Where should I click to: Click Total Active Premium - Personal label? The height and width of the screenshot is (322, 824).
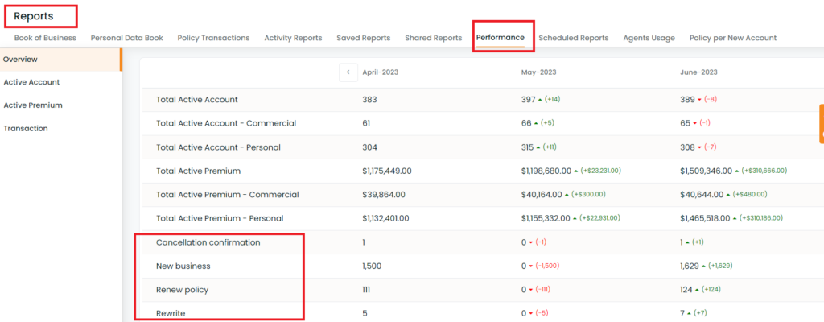pos(220,218)
